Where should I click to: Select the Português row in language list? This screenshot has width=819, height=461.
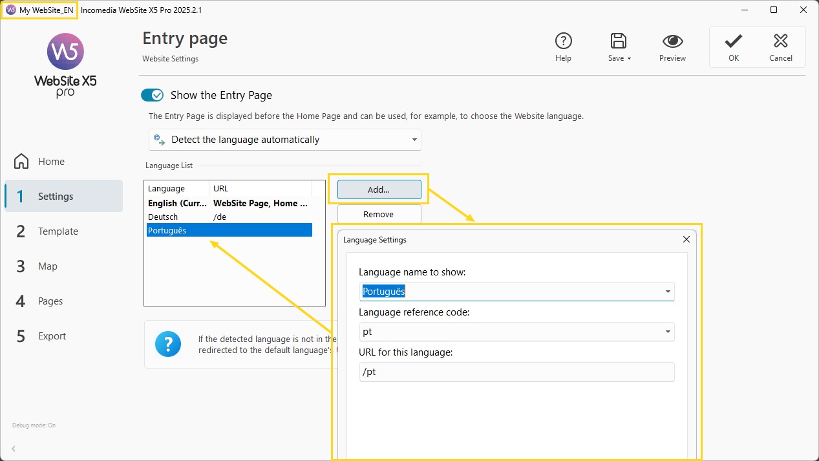click(x=229, y=230)
